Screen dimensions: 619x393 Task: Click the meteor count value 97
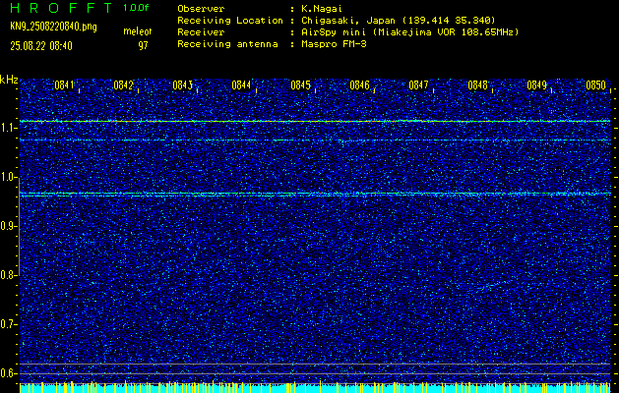(x=143, y=46)
